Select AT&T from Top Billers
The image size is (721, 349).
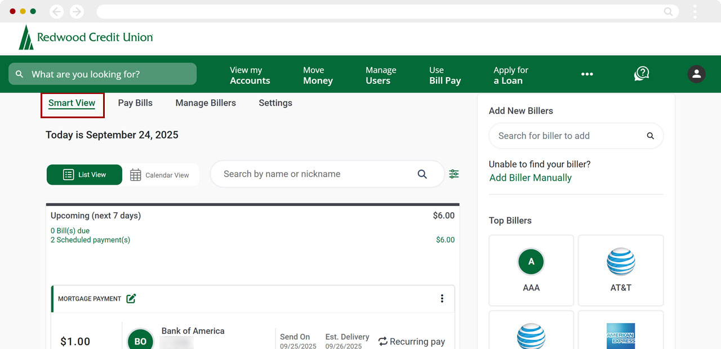[x=621, y=270]
